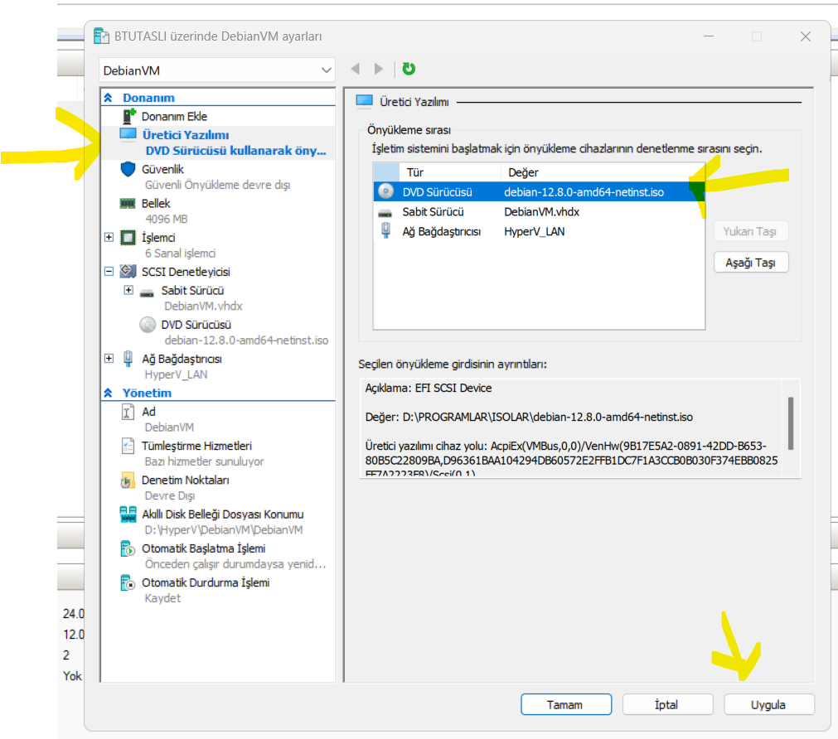Image resolution: width=838 pixels, height=739 pixels.
Task: Expand the Ağ Bağdaştırıcısı tree node
Action: 109,358
